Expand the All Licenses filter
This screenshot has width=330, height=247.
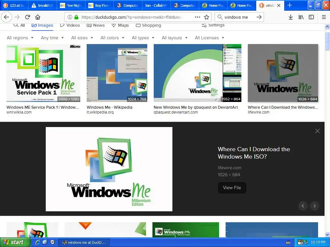209,38
